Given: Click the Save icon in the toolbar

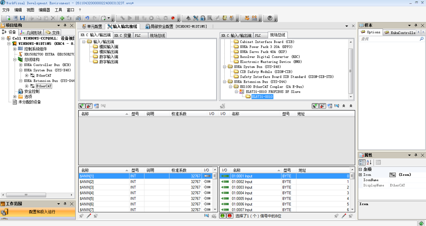Looking at the screenshot, I should (x=22, y=18).
